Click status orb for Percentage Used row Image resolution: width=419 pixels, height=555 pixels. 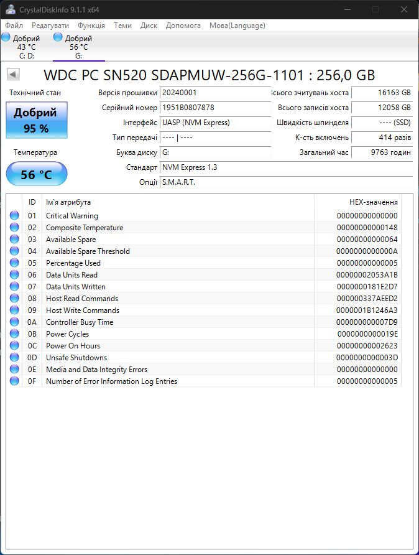[x=14, y=263]
